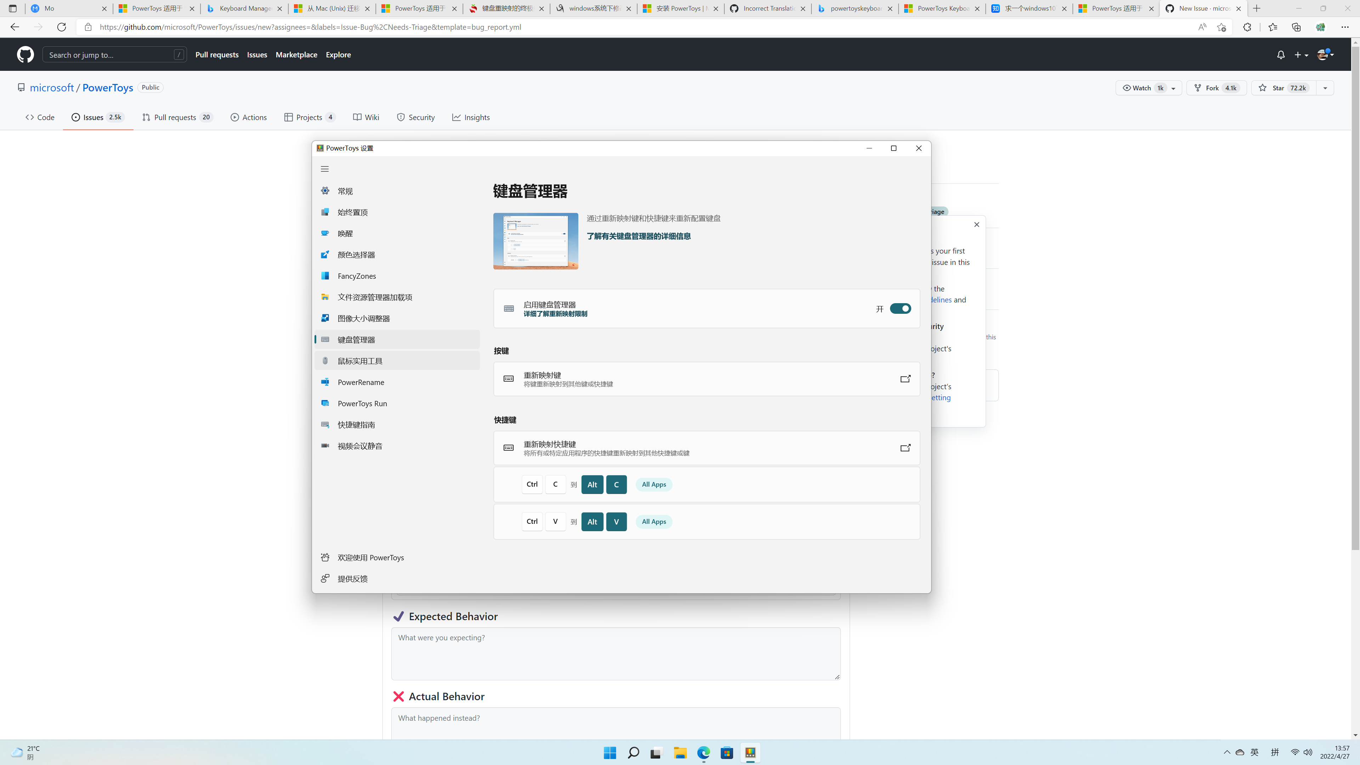Open 了解有关键盘管理器的详细信息 link
Image resolution: width=1360 pixels, height=765 pixels.
(x=638, y=236)
